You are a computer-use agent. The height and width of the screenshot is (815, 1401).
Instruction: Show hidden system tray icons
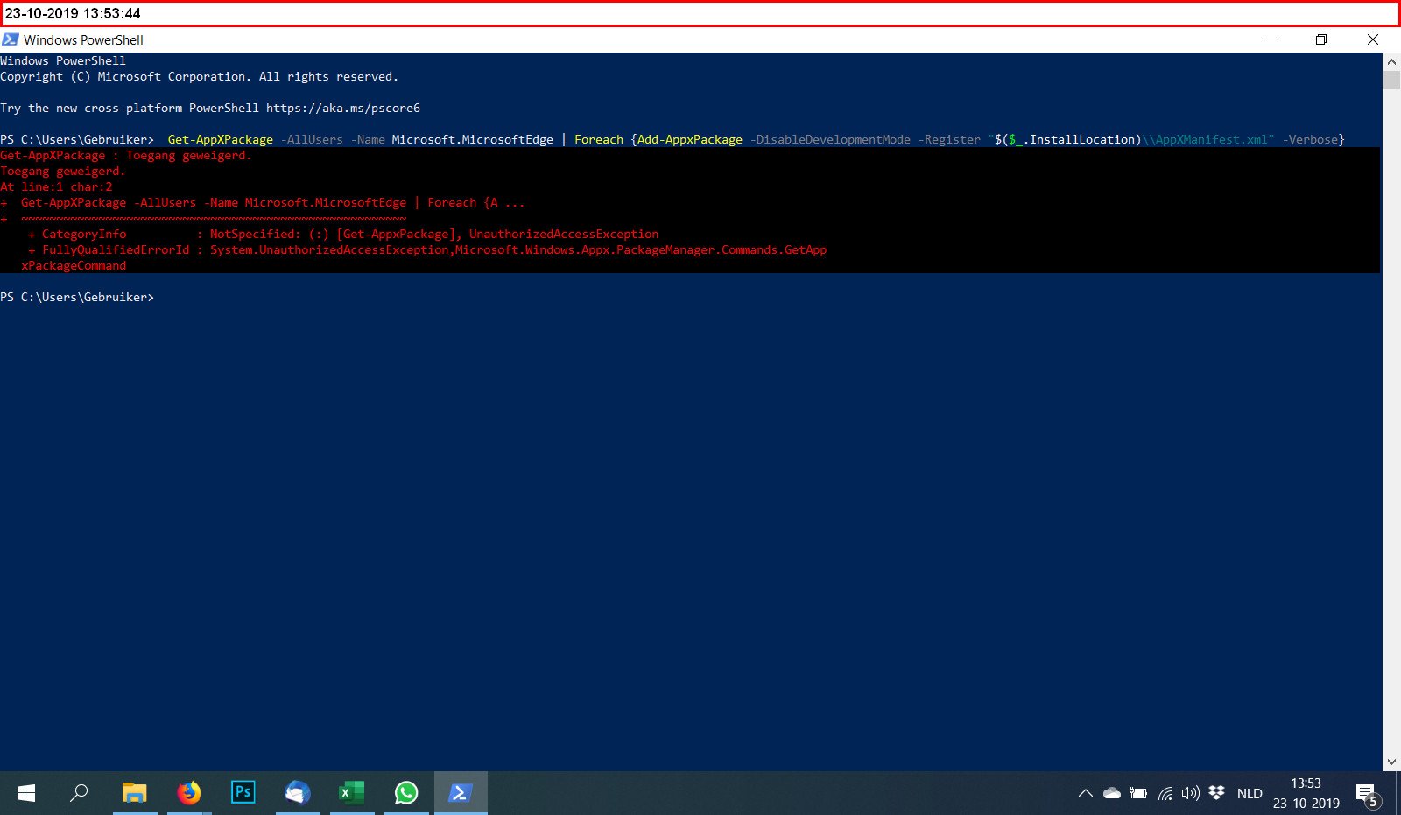[x=1086, y=793]
